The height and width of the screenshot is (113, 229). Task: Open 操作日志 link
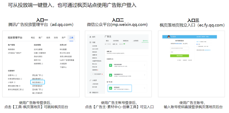[x=37, y=60]
